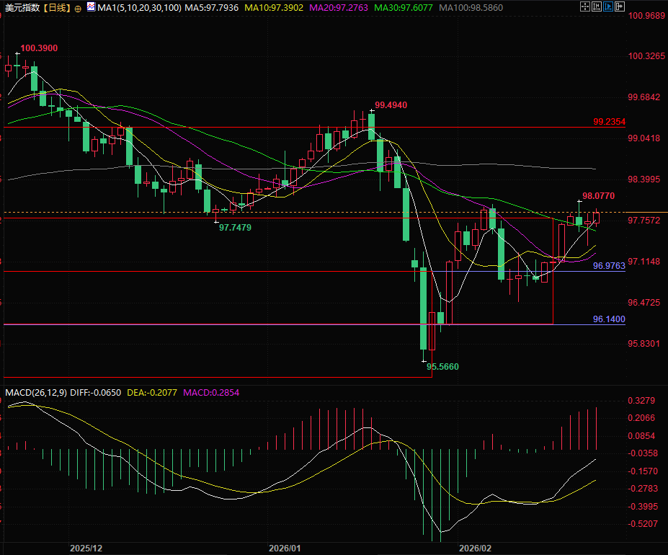The height and width of the screenshot is (555, 668).
Task: Click the exit-arrow panel icon at top right
Action: [x=620, y=6]
